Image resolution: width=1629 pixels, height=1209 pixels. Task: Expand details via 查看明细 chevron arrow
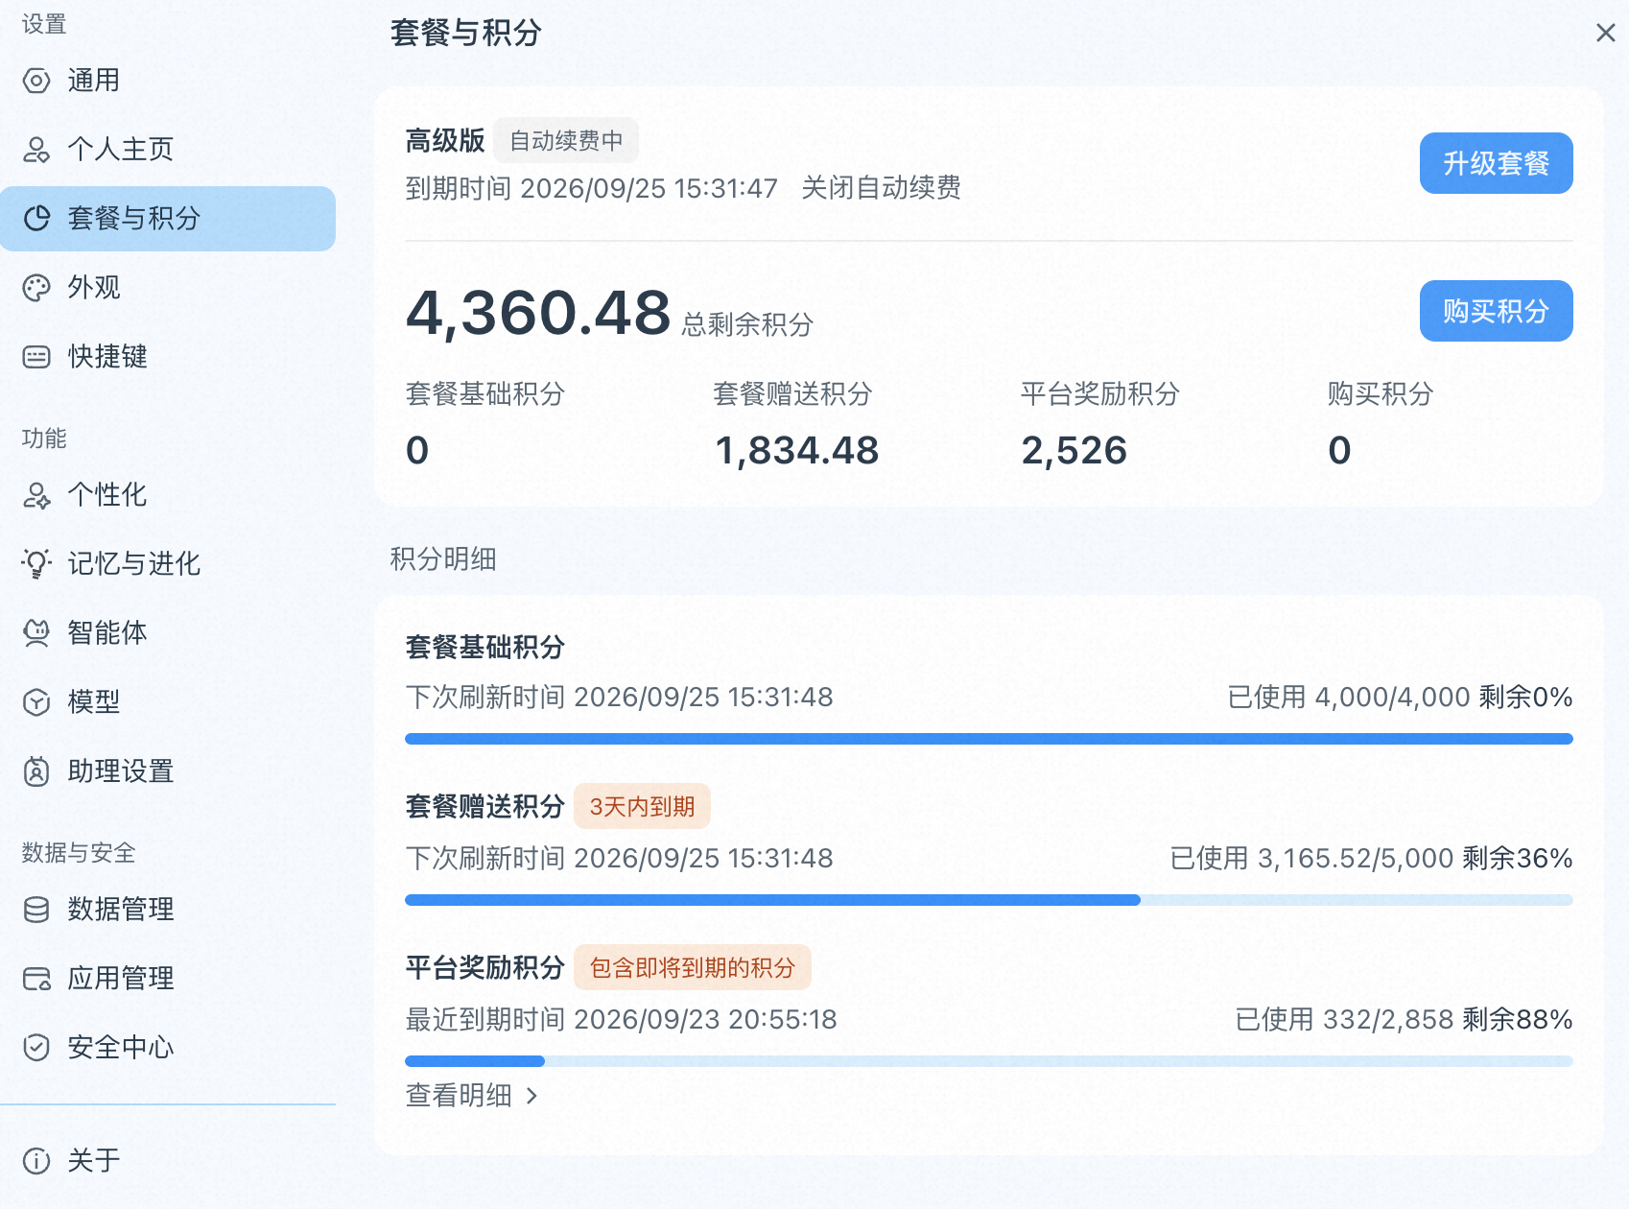pyautogui.click(x=532, y=1096)
